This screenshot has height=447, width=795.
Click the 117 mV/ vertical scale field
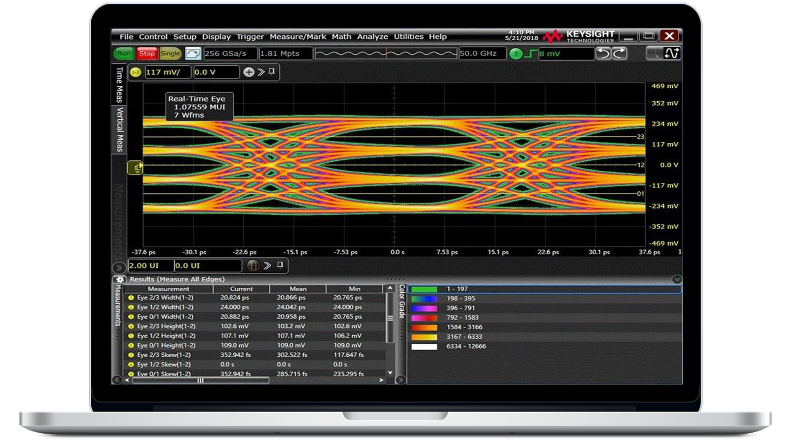167,72
